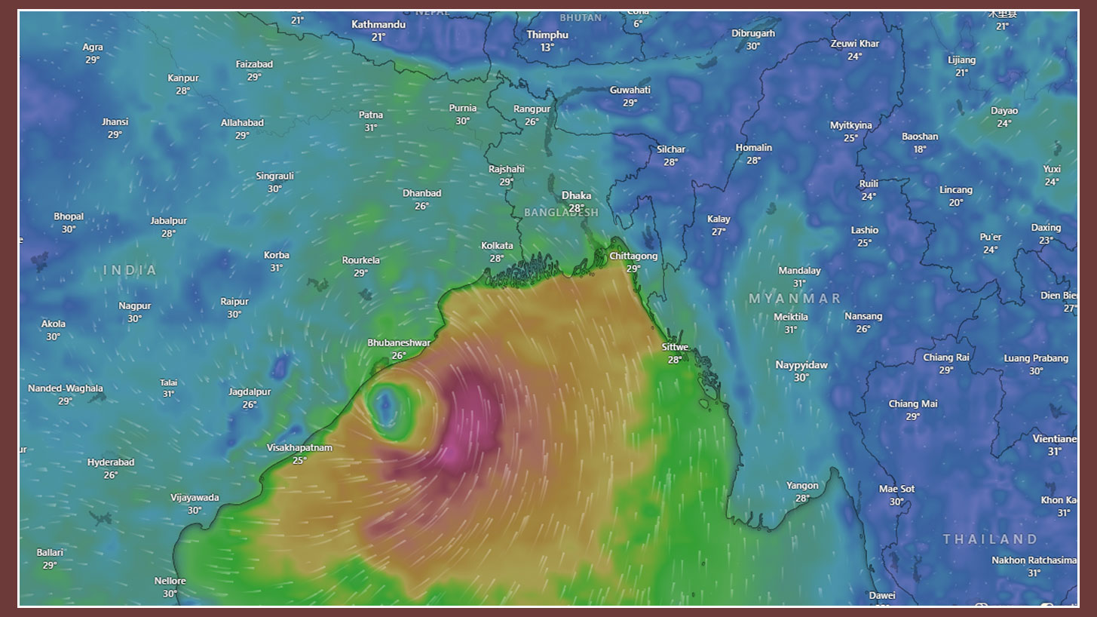Click the Guwahati city label
Image resolution: width=1097 pixels, height=617 pixels.
(x=630, y=91)
